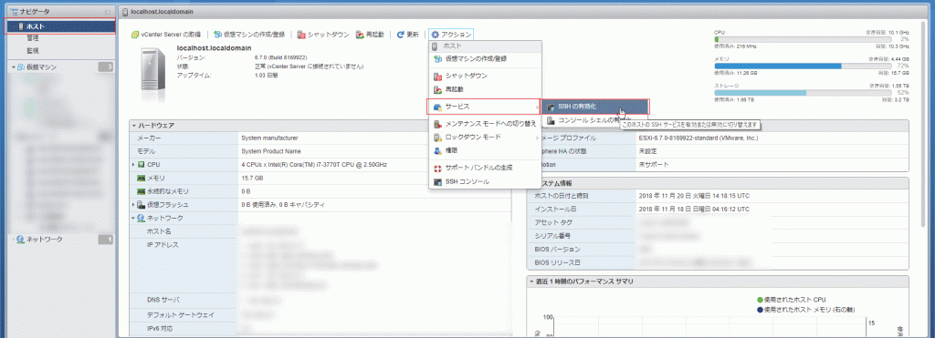This screenshot has height=338, width=935.
Task: Click the デフォルト ゲートウェイ row label
Action: pos(180,314)
